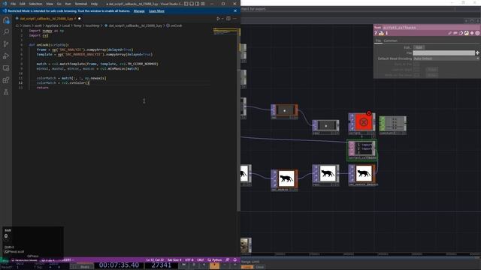The image size is (481, 270).
Task: Open the notifications bell in status bar
Action: (235, 260)
